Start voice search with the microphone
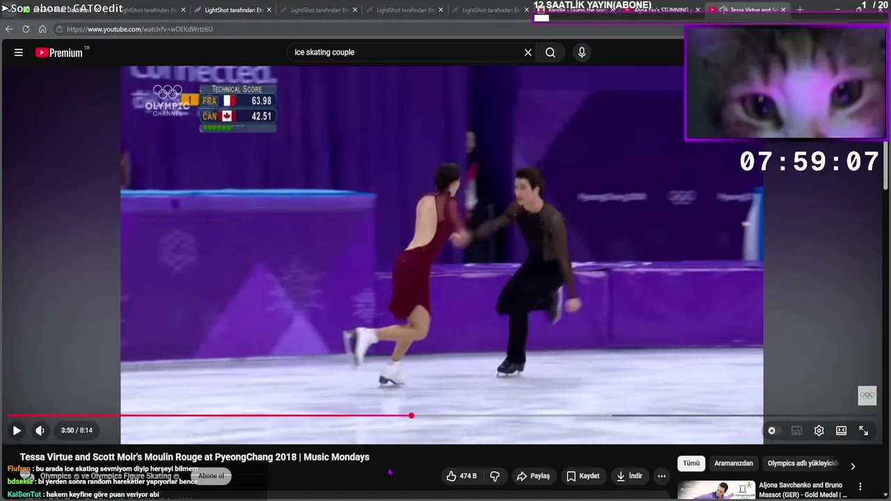 [581, 52]
